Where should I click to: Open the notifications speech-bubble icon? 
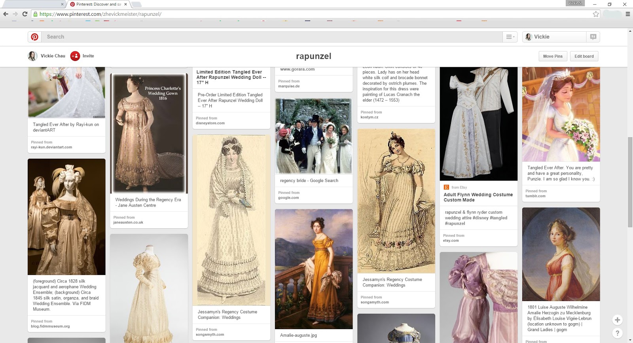point(593,37)
